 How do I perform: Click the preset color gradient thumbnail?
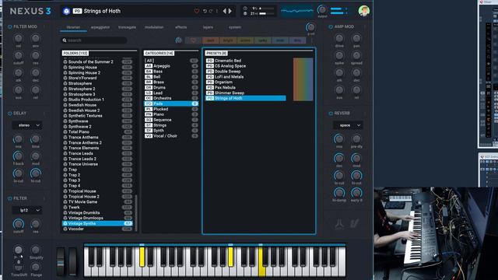pyautogui.click(x=303, y=79)
